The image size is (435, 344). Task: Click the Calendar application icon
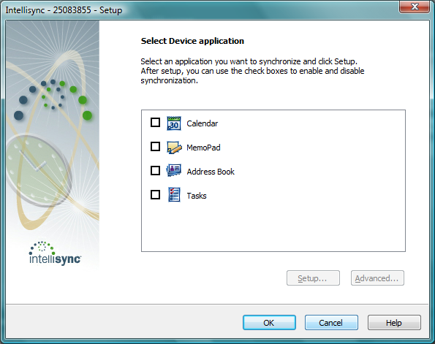(174, 123)
